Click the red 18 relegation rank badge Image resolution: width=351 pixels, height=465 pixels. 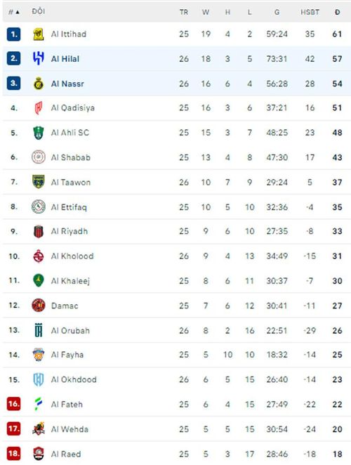coord(13,454)
